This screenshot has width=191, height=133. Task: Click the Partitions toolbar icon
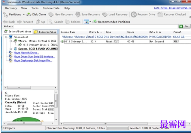click(5, 14)
